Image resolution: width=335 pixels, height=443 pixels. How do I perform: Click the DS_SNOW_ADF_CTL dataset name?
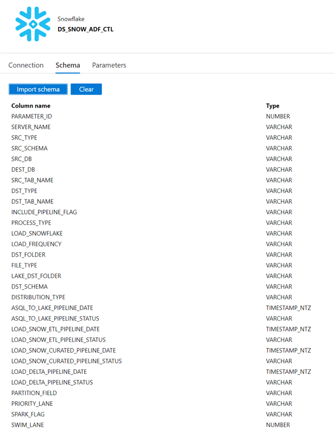coord(85,29)
